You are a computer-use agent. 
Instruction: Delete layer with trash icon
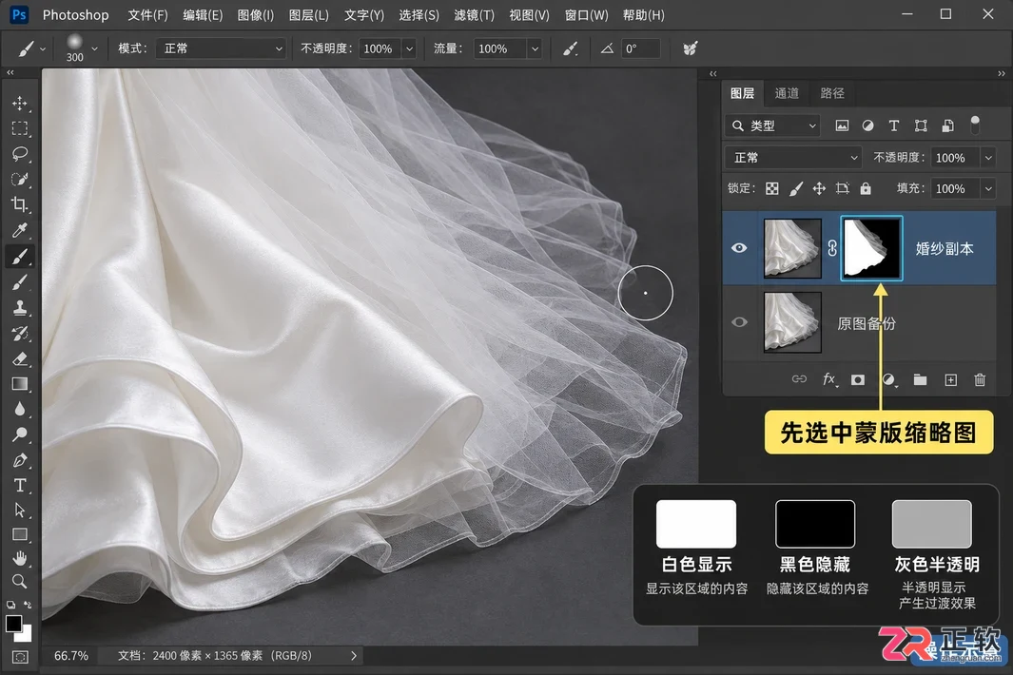(980, 380)
